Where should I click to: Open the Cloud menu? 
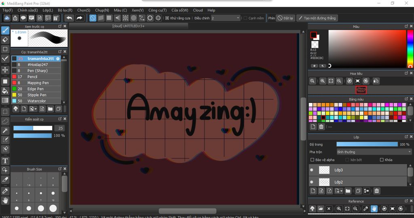[x=198, y=10]
